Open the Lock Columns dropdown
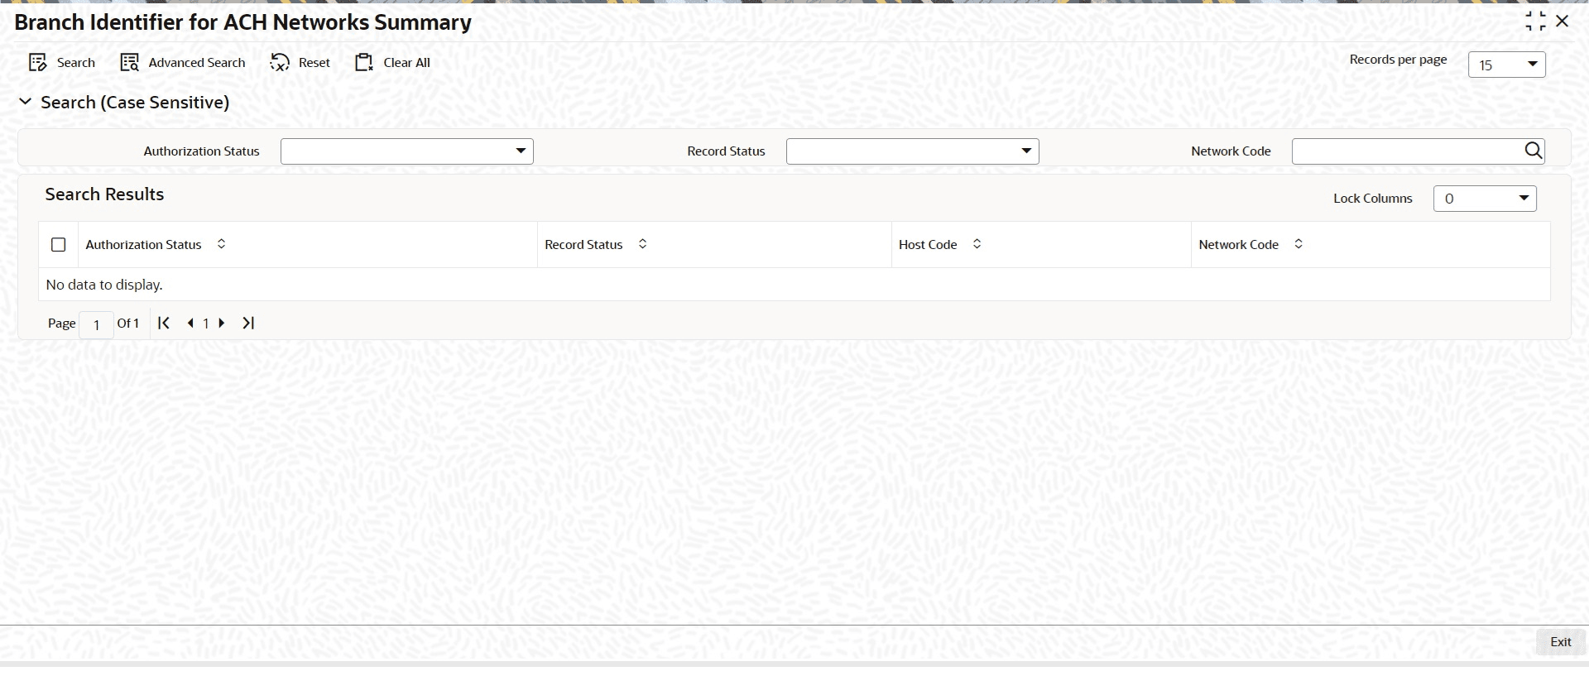 point(1485,199)
